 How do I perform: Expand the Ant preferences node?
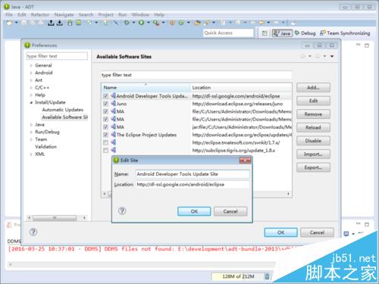(x=31, y=80)
